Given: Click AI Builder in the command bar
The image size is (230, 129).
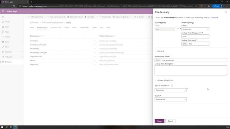Looking at the screenshot, I should tap(139, 17).
